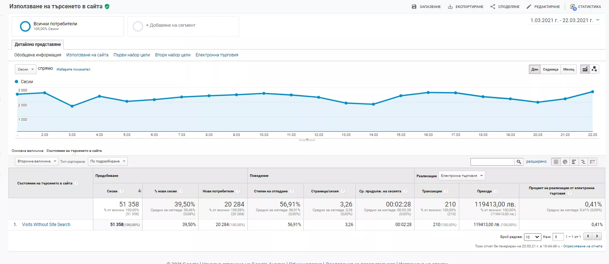Open the pivot table view icon

point(592,162)
